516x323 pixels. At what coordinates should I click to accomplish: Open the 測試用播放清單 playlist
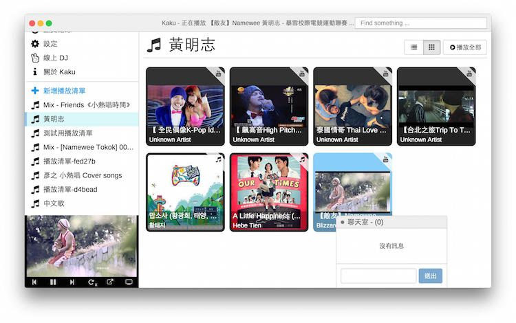82,133
